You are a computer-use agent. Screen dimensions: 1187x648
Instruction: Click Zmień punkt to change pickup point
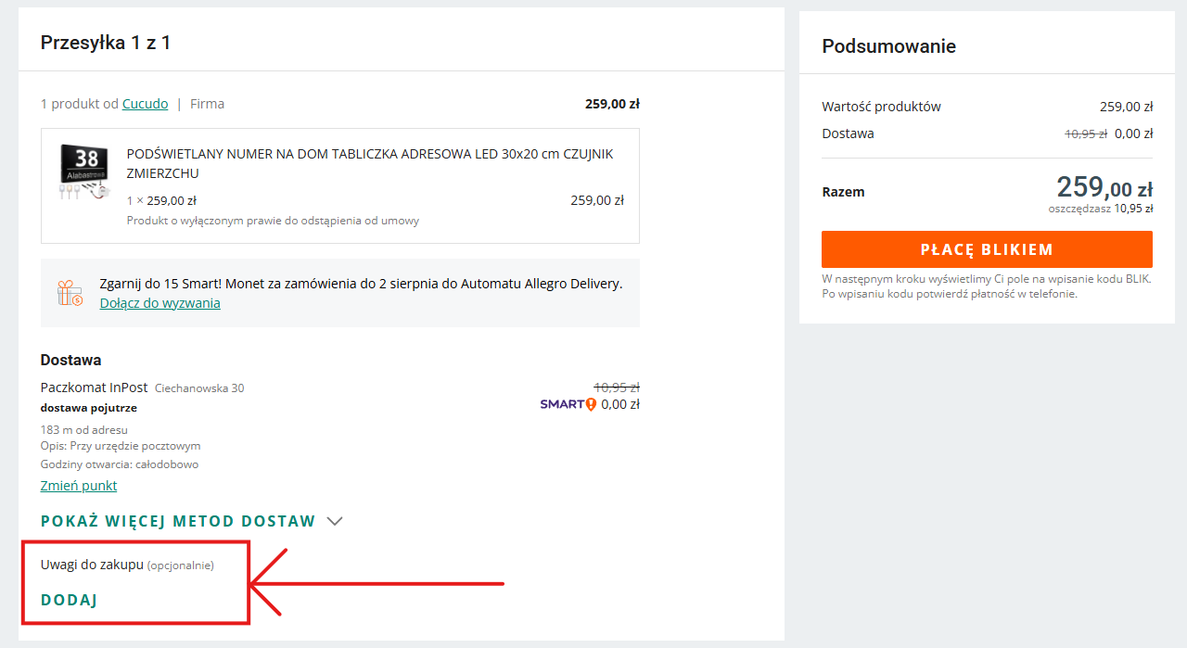click(x=79, y=486)
